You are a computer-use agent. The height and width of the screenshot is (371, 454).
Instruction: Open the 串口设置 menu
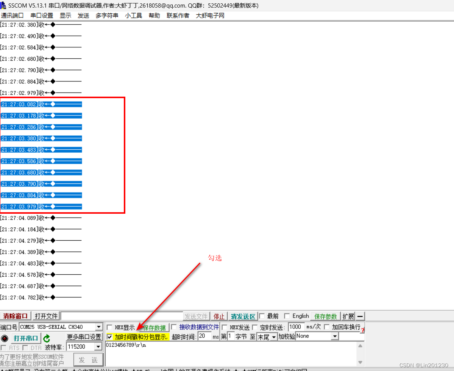pyautogui.click(x=42, y=16)
